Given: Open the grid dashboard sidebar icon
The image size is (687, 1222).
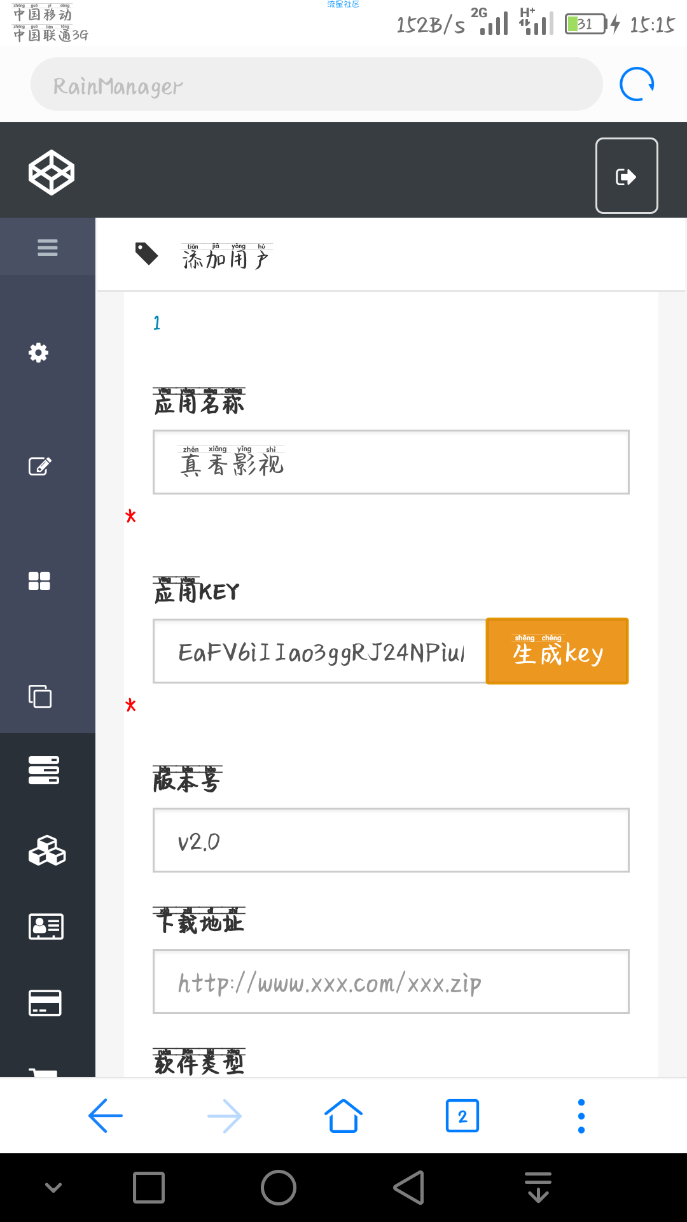Looking at the screenshot, I should point(39,581).
